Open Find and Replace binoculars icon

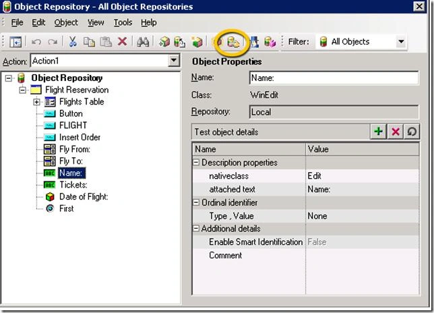coord(143,42)
